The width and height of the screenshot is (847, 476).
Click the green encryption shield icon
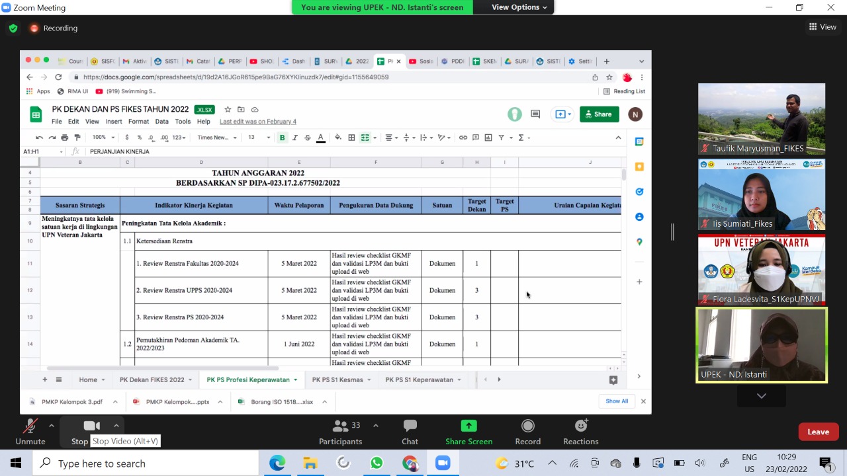[13, 28]
